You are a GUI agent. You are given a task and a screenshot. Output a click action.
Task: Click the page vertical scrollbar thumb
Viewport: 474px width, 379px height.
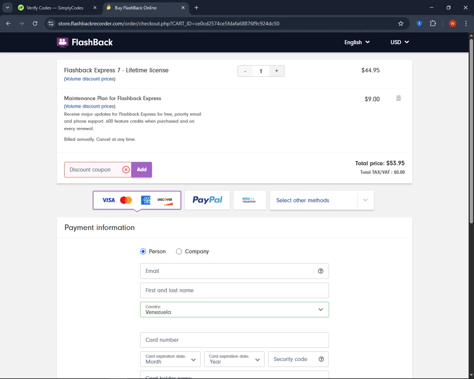(471, 131)
